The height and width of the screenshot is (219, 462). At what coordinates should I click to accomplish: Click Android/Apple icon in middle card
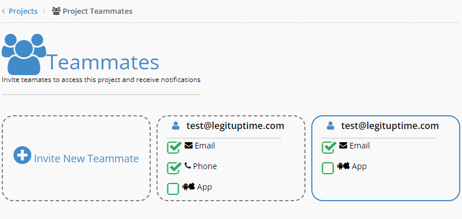pos(189,186)
